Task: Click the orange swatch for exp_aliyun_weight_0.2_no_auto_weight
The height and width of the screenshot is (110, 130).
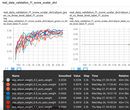Action: [8, 85]
